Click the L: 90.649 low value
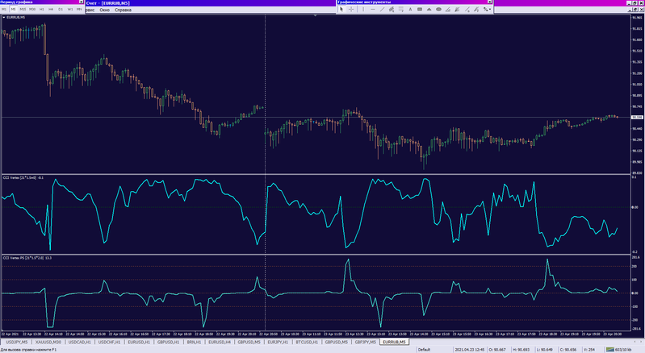This screenshot has height=353, width=645. pyautogui.click(x=545, y=350)
